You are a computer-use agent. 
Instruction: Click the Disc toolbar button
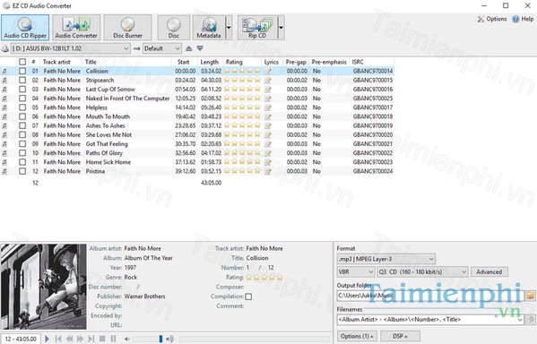174,28
